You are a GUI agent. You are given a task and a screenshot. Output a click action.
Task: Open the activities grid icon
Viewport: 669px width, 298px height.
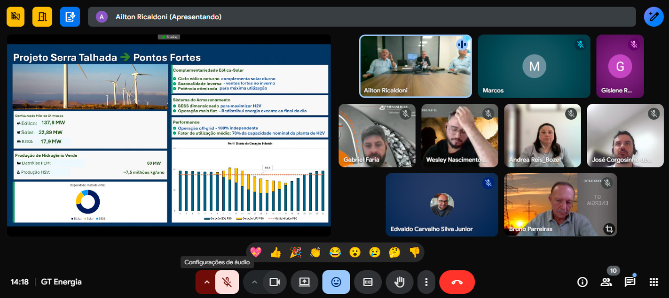tap(653, 282)
